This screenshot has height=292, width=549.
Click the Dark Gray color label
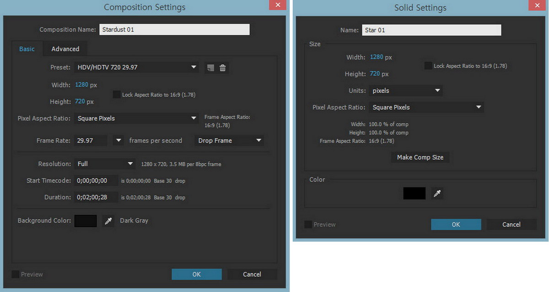point(134,220)
